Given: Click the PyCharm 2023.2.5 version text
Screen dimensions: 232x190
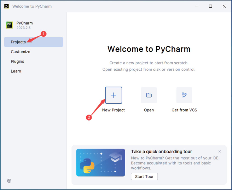Looking at the screenshot, I should coord(23,28).
